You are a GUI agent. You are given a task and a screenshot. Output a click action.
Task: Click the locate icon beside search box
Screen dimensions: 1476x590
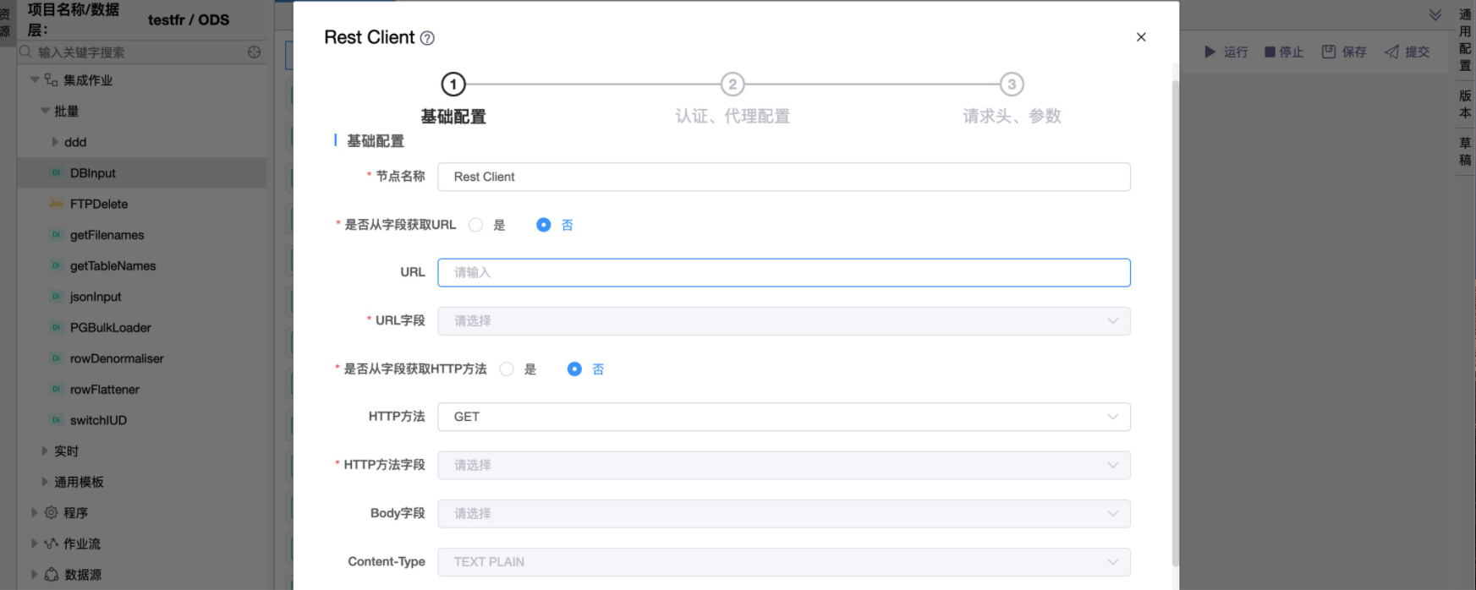254,52
